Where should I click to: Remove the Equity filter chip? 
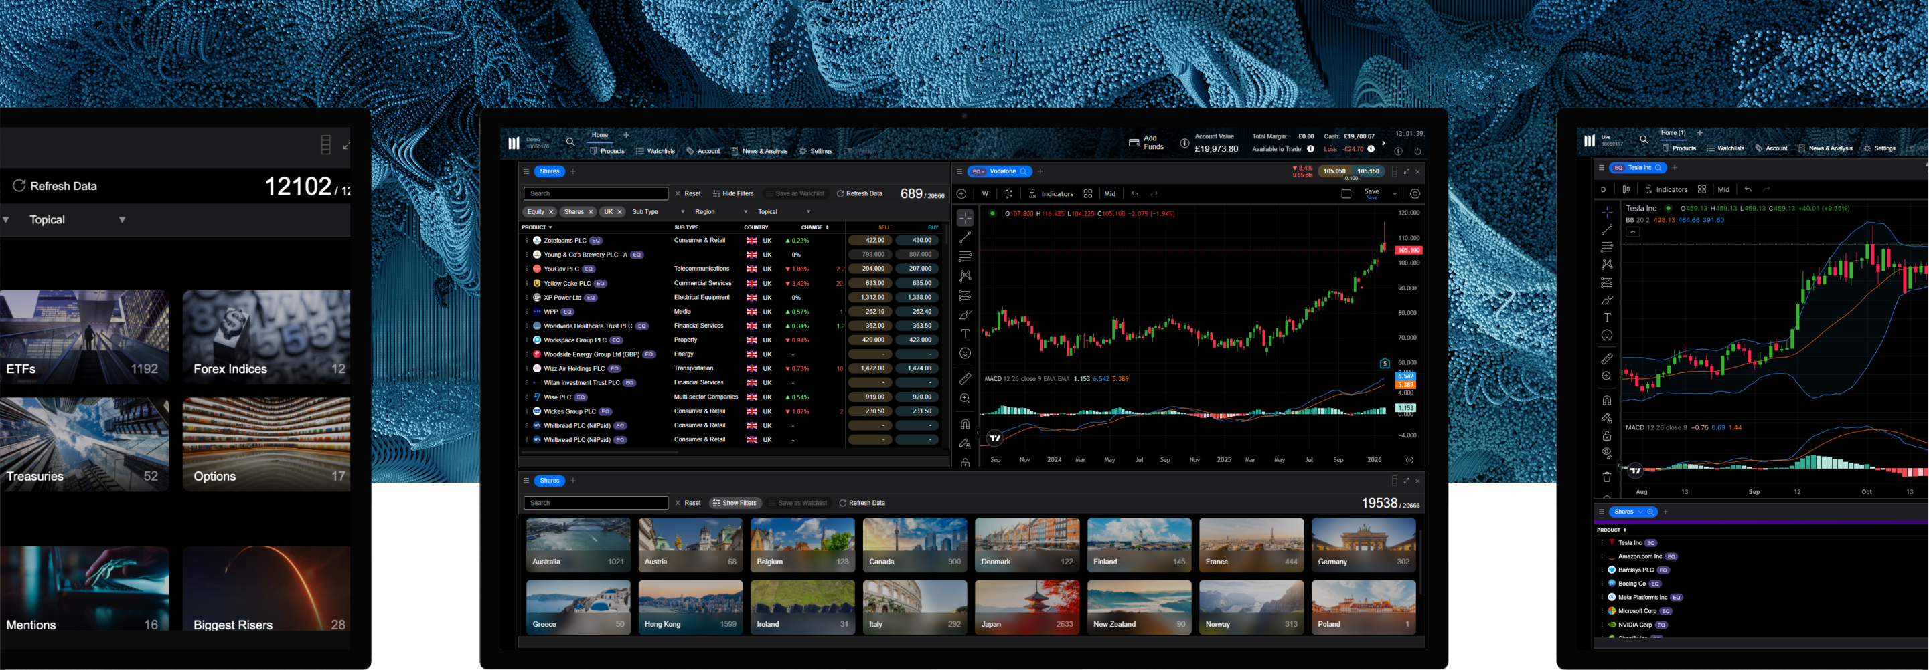pyautogui.click(x=551, y=213)
